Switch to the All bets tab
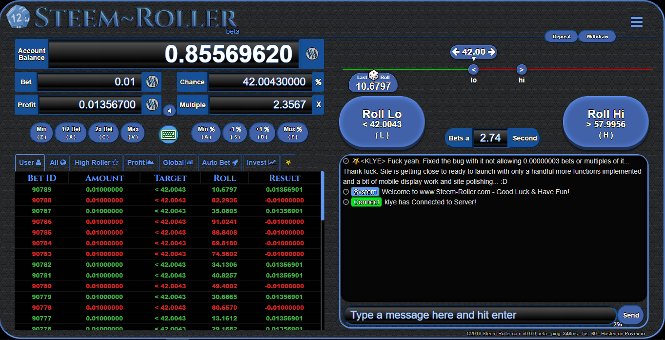This screenshot has height=340, width=665. [58, 162]
